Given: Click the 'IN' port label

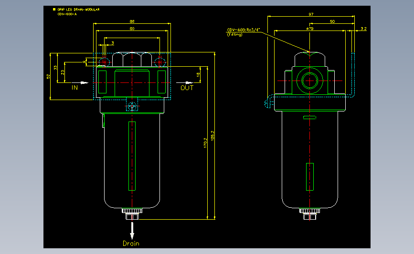Looking at the screenshot, I should 74,88.
